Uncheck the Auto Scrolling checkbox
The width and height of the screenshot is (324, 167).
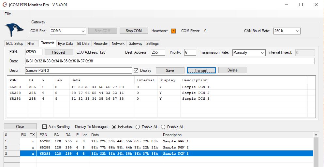45,127
